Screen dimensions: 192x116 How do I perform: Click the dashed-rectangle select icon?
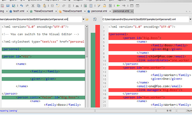click(52, 6)
